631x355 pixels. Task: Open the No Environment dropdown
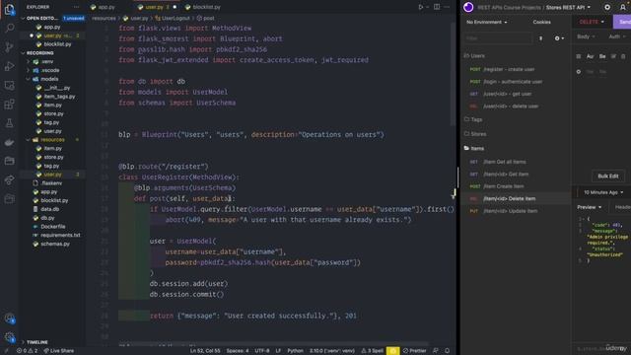[486, 22]
